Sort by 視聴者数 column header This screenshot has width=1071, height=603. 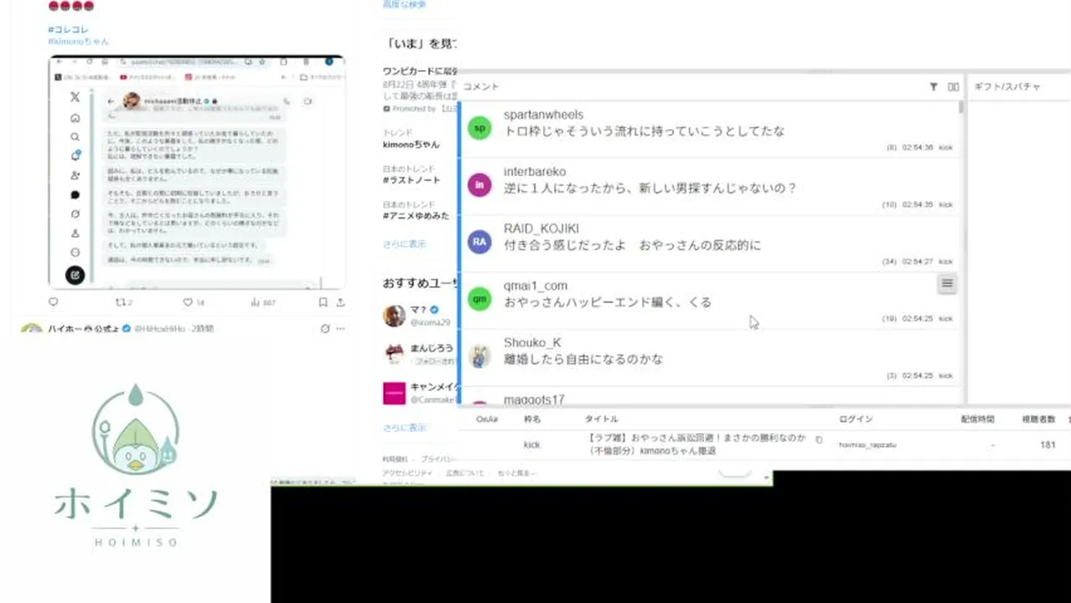pyautogui.click(x=1038, y=419)
